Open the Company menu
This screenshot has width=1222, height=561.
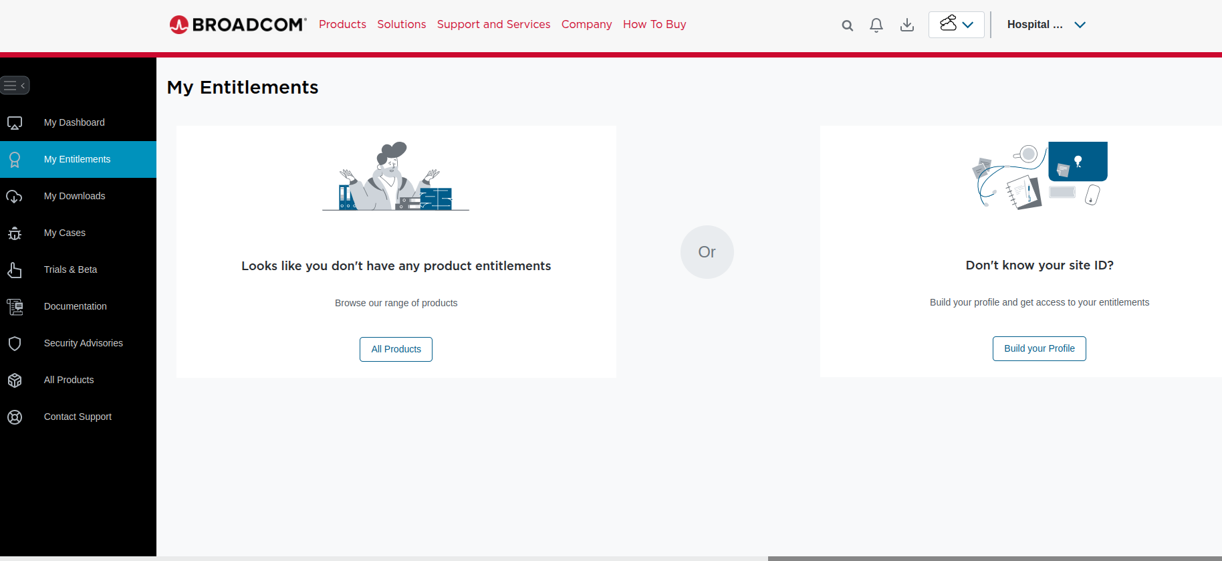click(x=586, y=24)
